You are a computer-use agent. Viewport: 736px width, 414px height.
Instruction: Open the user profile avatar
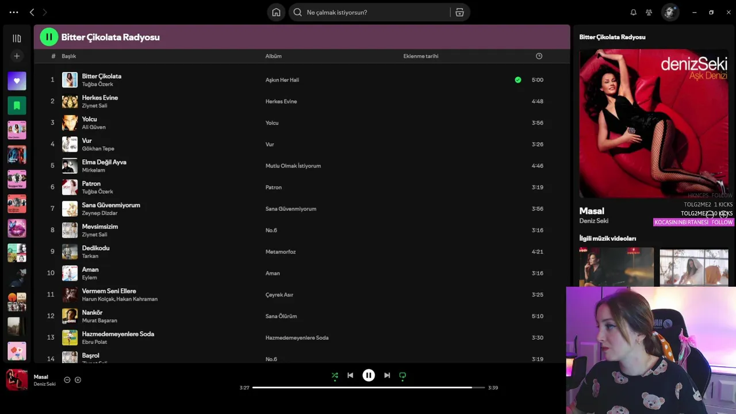[x=670, y=12]
